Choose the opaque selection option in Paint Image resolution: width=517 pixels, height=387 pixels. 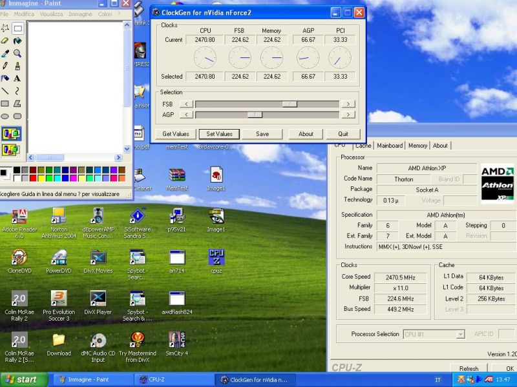12,134
